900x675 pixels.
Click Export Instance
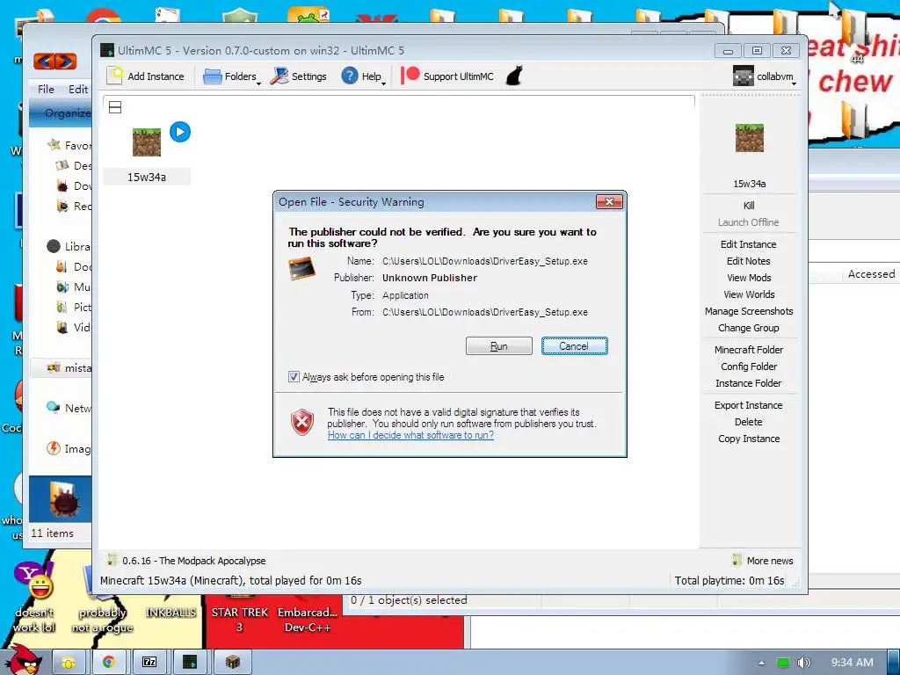tap(749, 404)
